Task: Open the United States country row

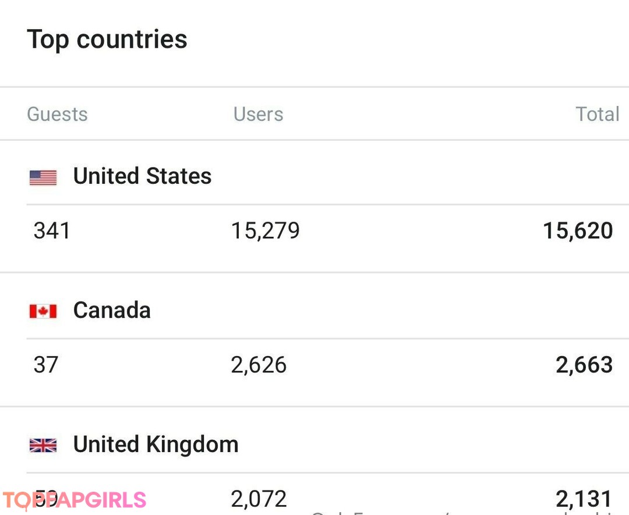Action: (142, 176)
